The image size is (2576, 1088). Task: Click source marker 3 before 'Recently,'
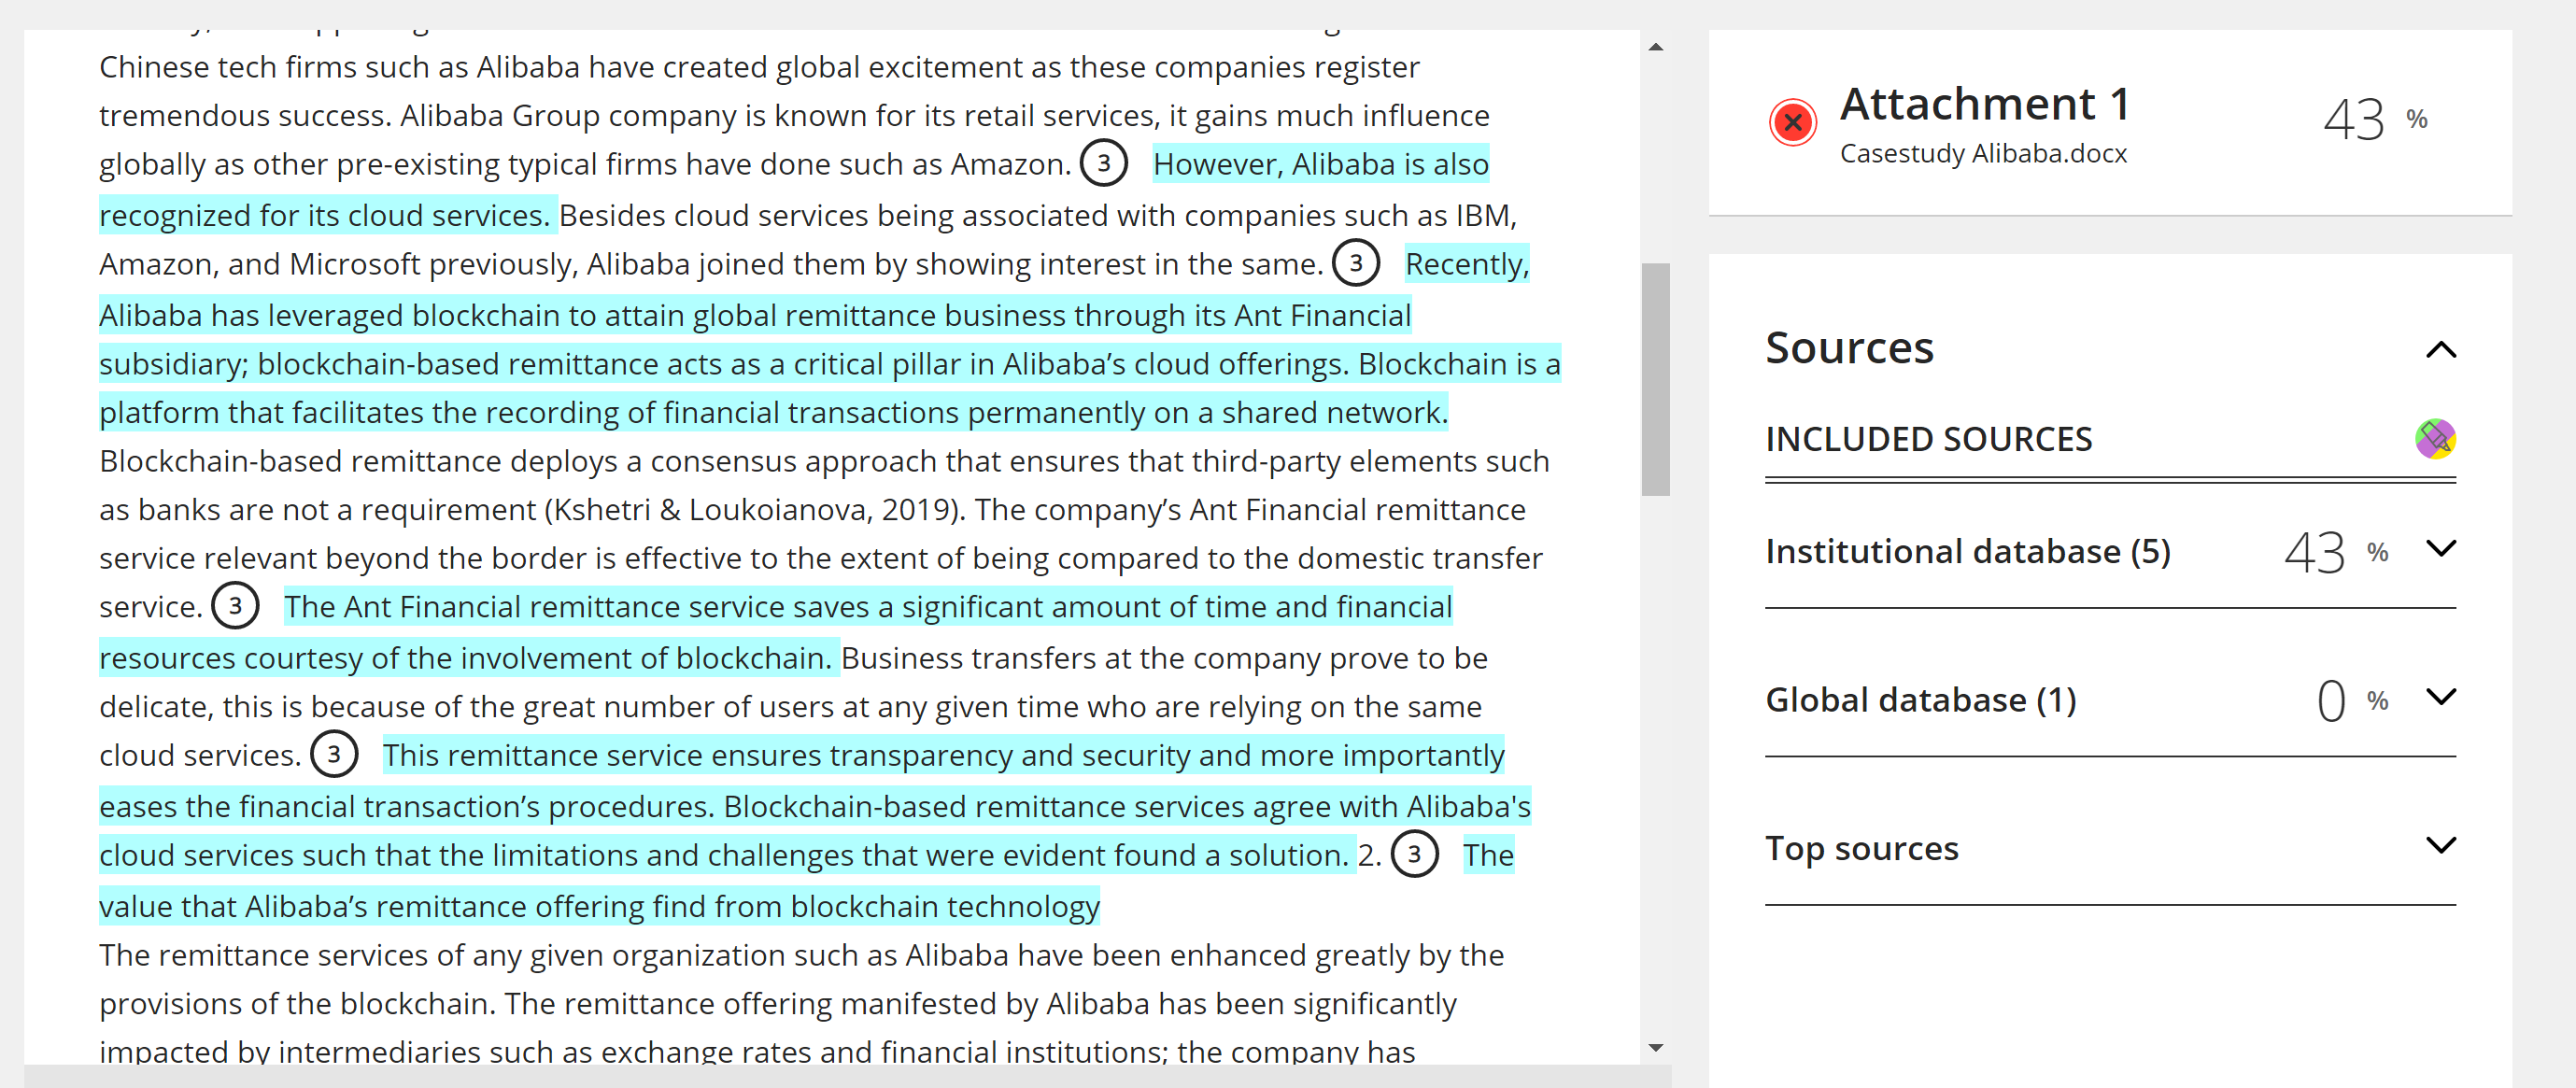1355,263
